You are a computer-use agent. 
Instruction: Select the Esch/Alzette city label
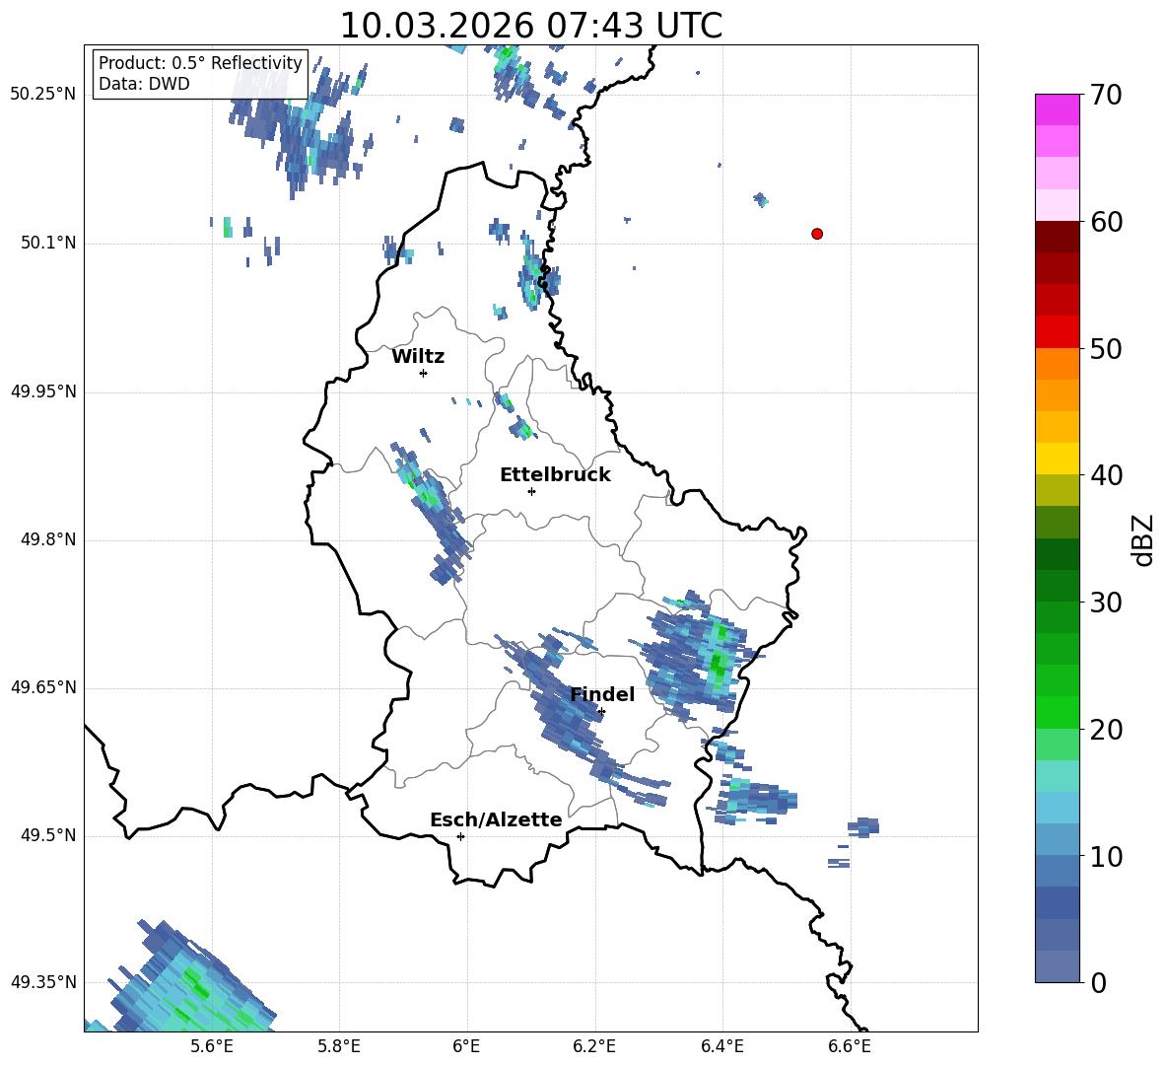[496, 819]
